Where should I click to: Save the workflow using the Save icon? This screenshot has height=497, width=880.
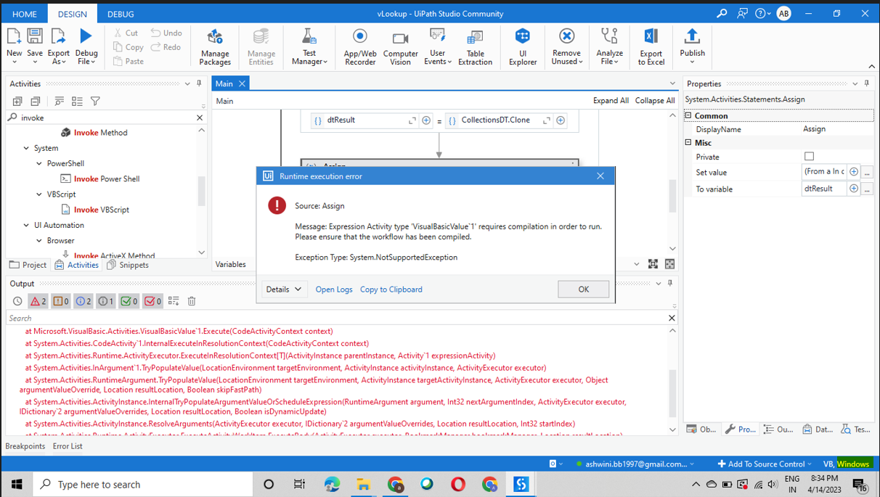click(35, 37)
